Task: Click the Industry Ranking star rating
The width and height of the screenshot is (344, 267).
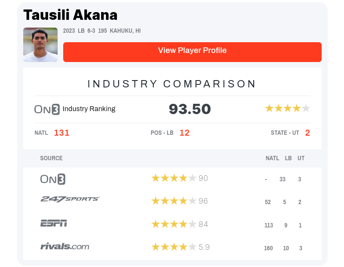Action: [x=287, y=109]
